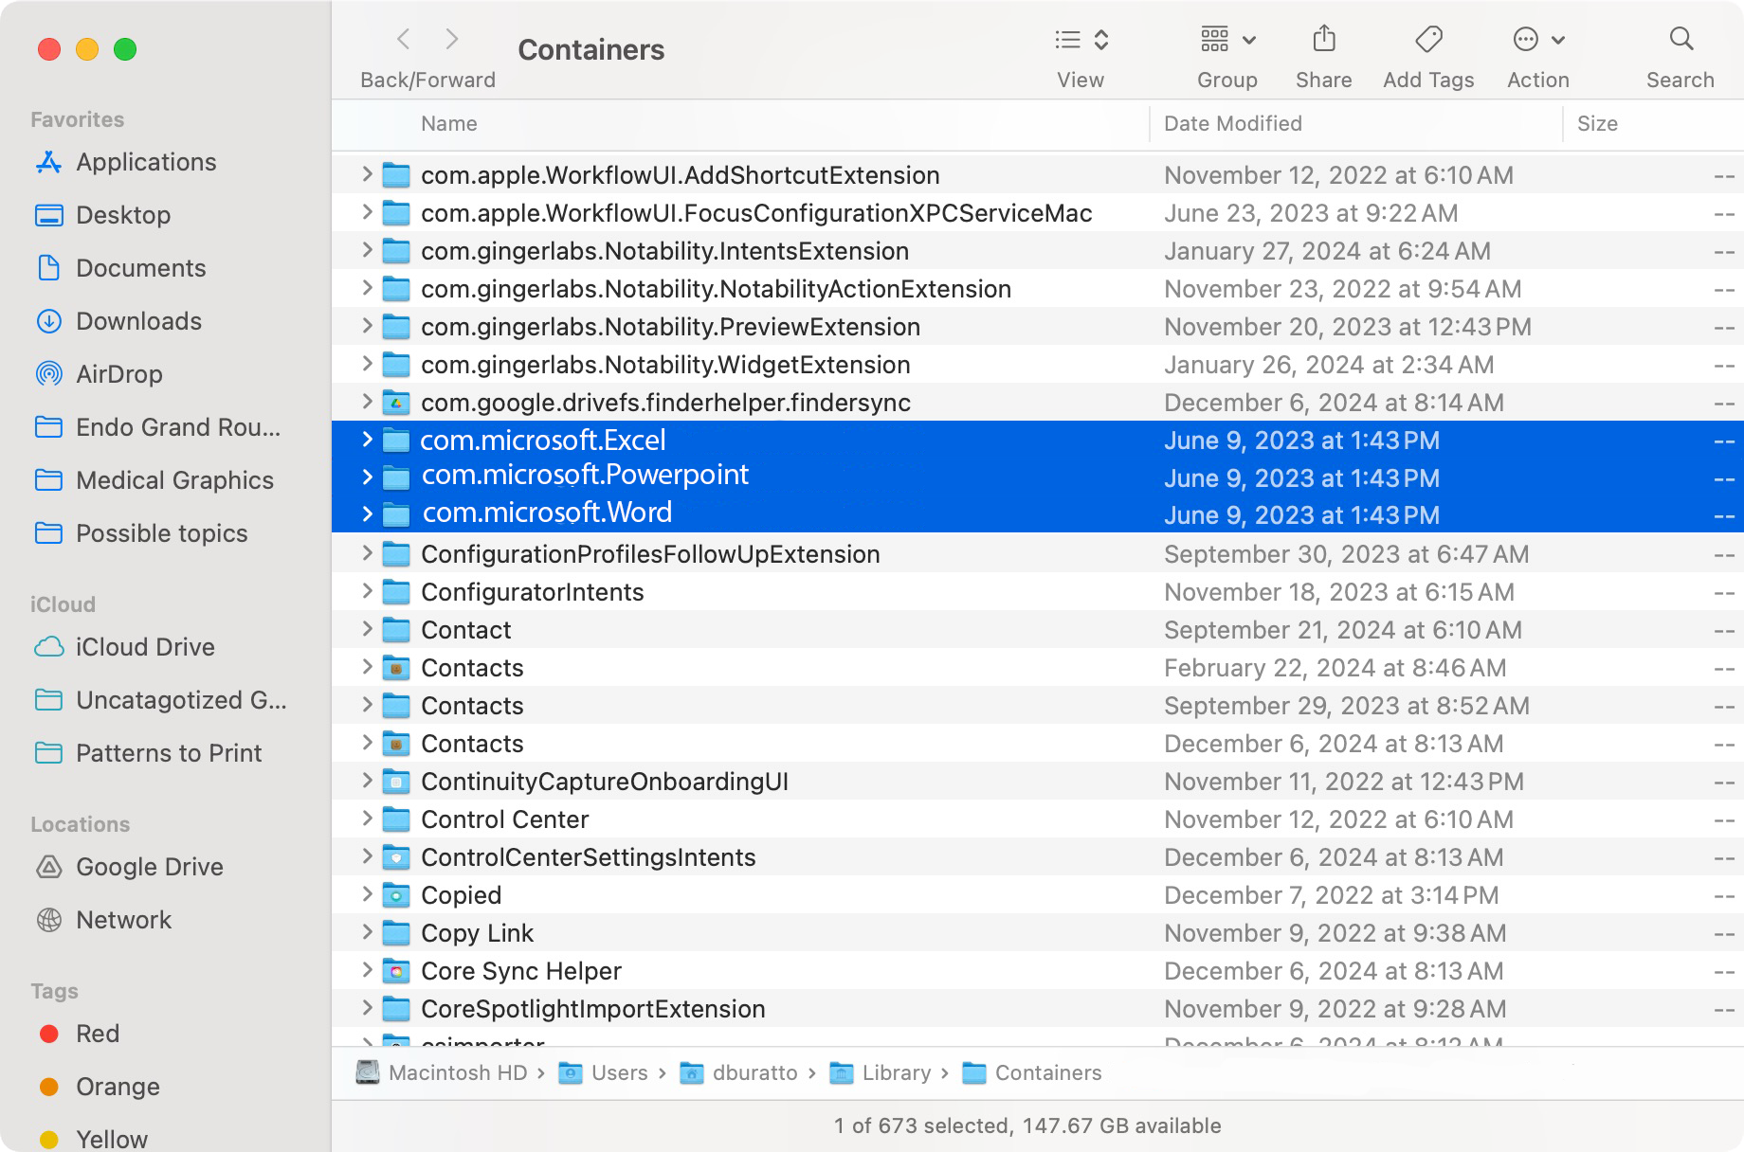
Task: Expand the Core Sync Helper folder
Action: click(x=368, y=970)
